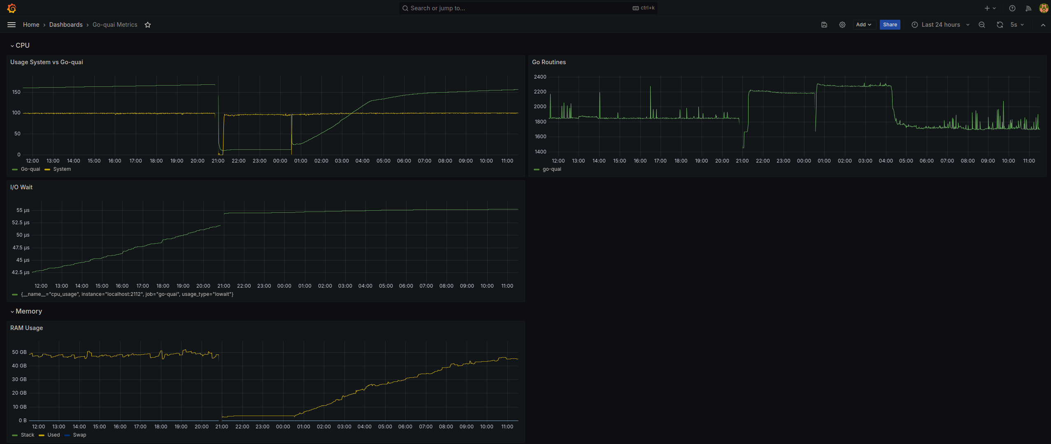Toggle System series in CPU usage legend
The image size is (1051, 444).
click(62, 169)
